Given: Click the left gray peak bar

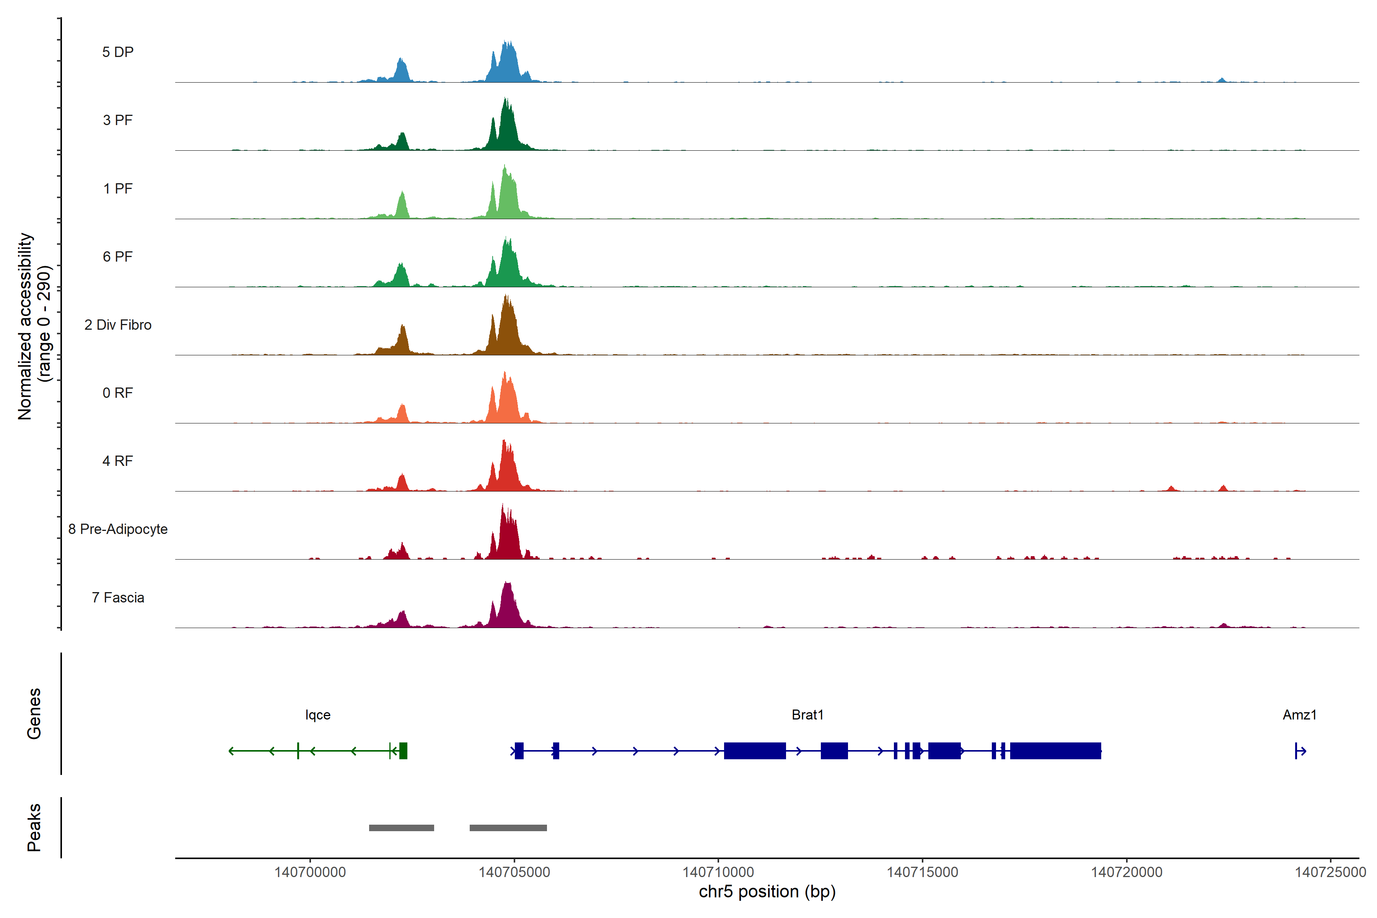Looking at the screenshot, I should tap(401, 828).
